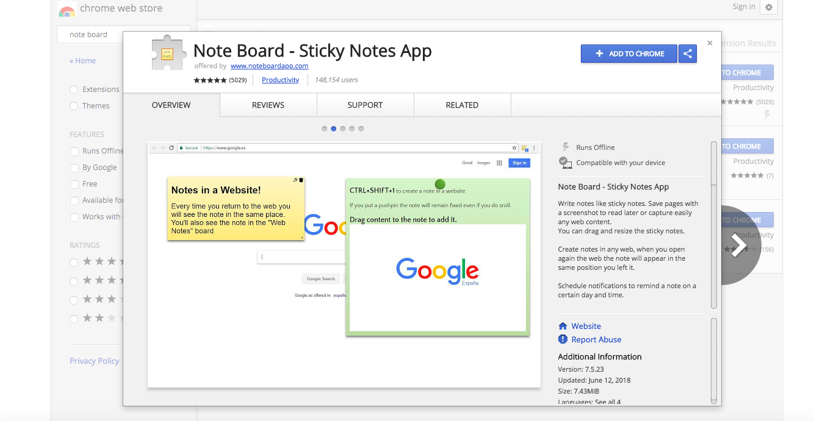814x421 pixels.
Task: Enable the Runs Offline filter checkbox
Action: 74,150
